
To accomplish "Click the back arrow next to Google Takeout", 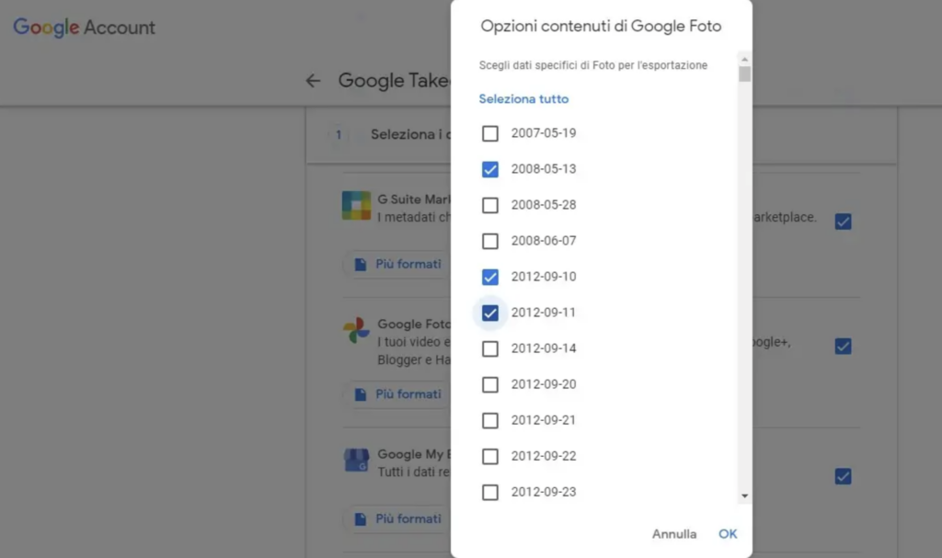I will click(313, 80).
